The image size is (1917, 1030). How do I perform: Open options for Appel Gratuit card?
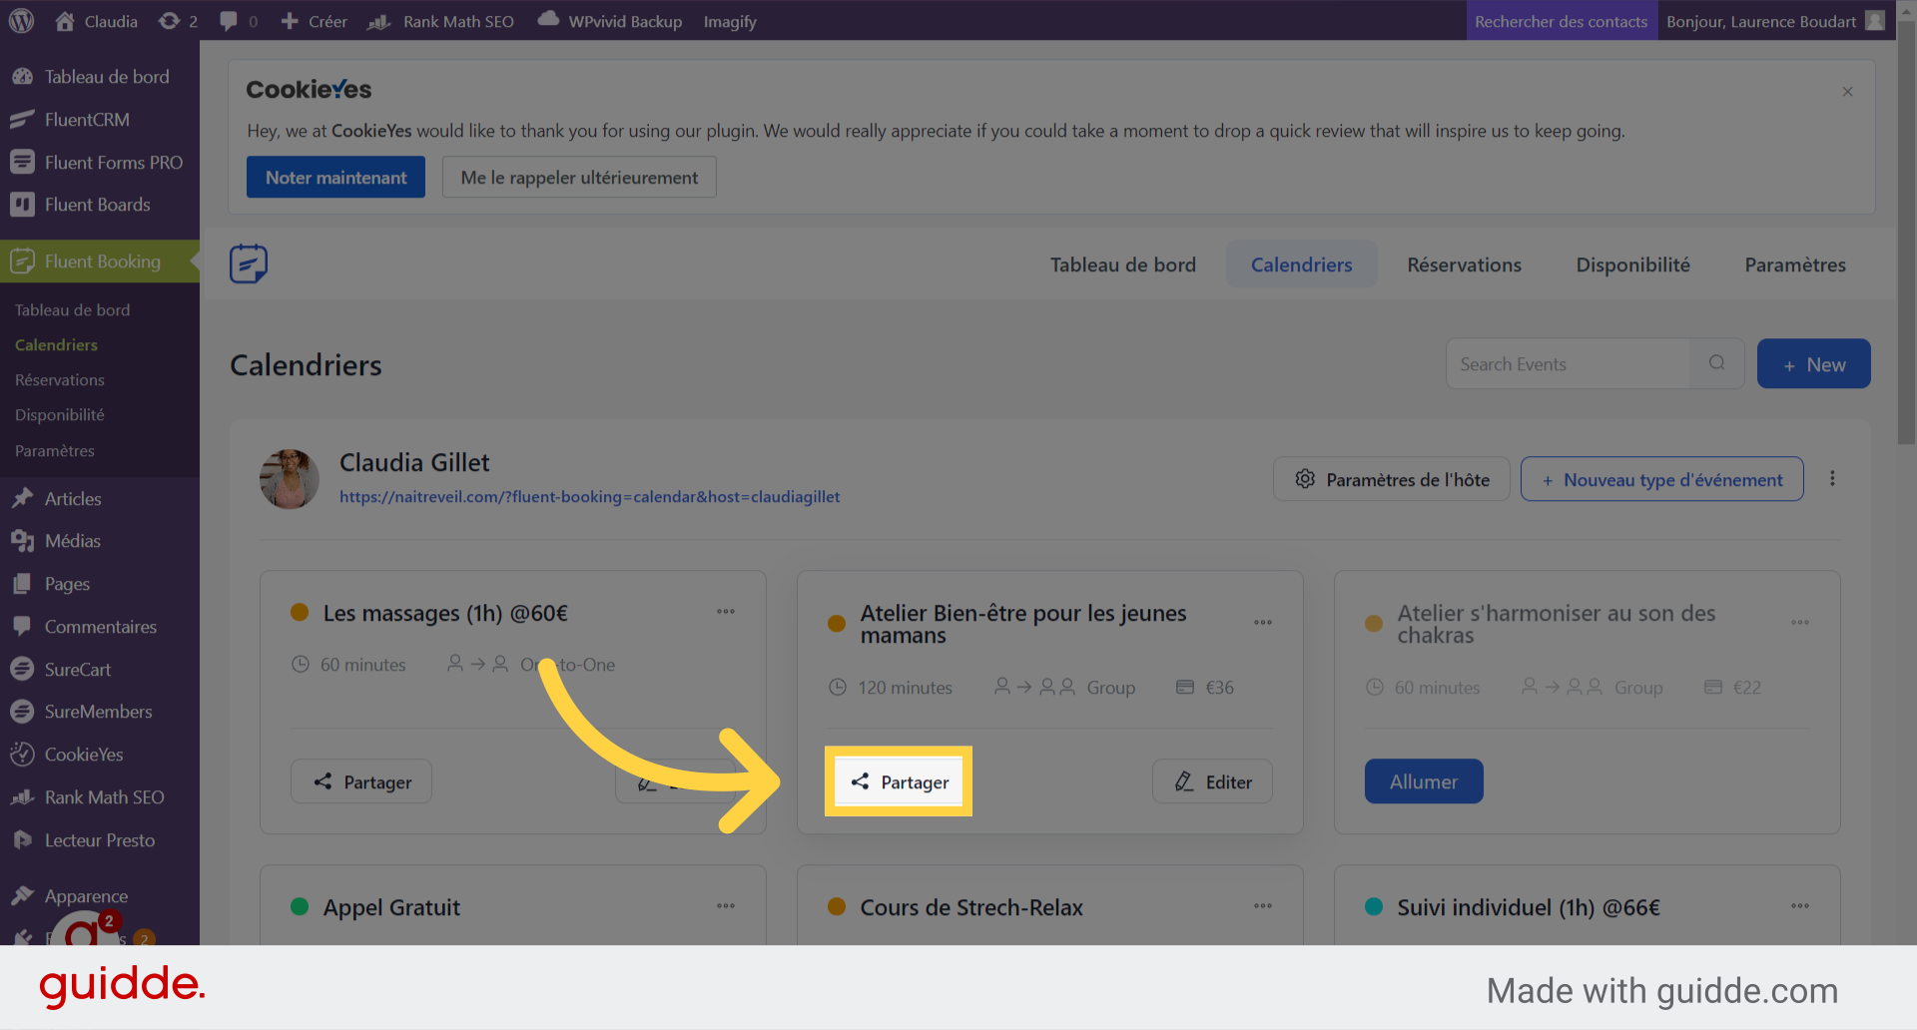pos(726,906)
